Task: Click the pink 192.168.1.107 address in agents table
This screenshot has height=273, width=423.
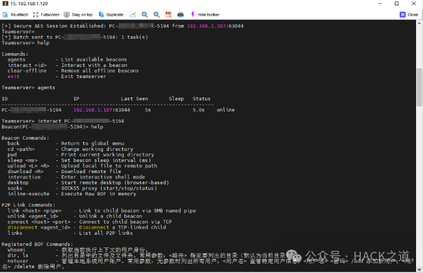Action: coord(93,110)
